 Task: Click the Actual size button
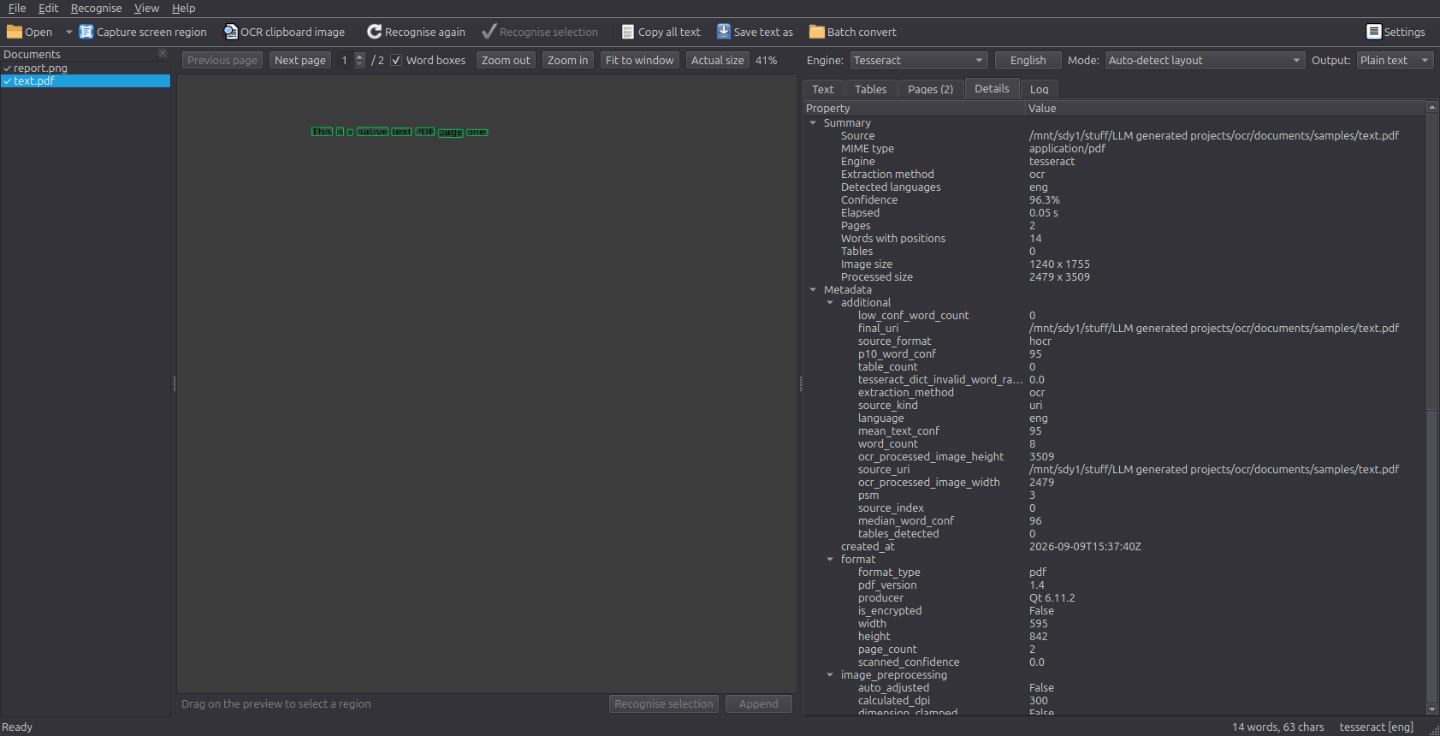pos(718,60)
